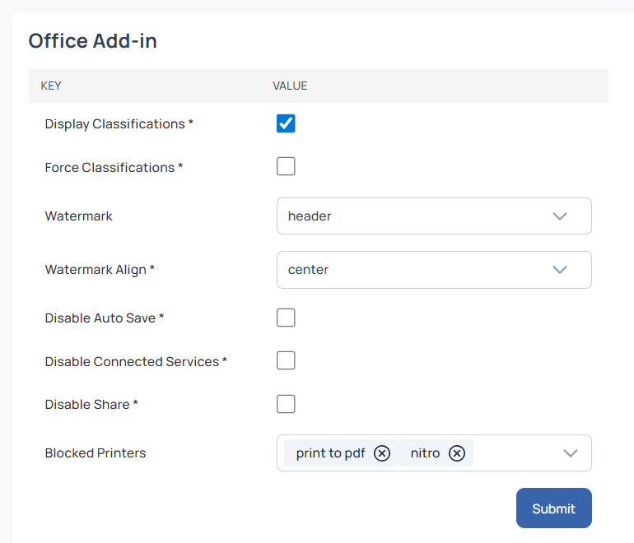The width and height of the screenshot is (634, 543).
Task: Expand the Blocked Printers dropdown chevron
Action: coord(571,453)
